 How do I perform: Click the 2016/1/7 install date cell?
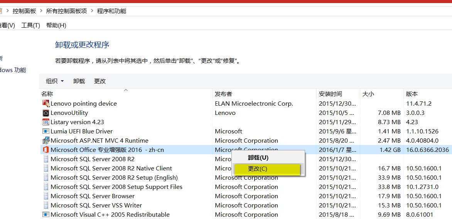(337, 150)
